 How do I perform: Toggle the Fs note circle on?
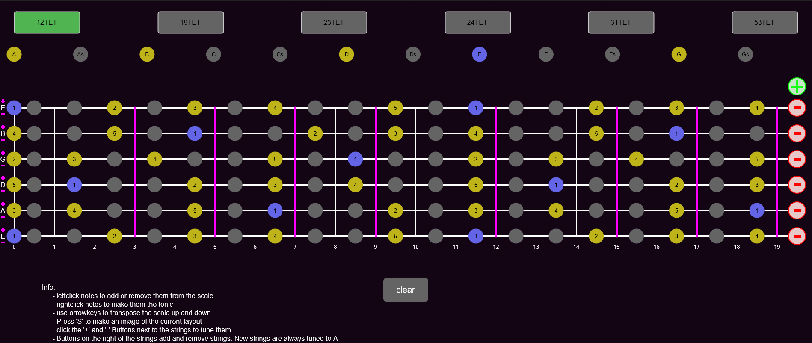[x=612, y=54]
